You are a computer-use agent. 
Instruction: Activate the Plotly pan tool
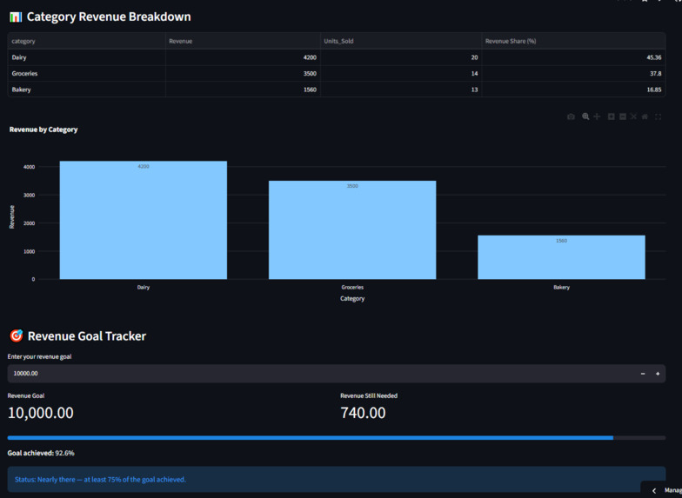coord(597,116)
